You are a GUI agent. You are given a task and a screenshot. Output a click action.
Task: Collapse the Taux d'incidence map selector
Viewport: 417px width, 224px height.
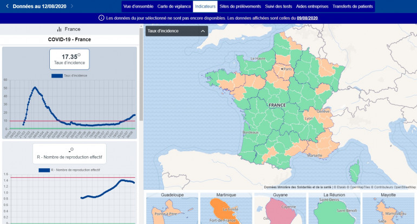203,31
